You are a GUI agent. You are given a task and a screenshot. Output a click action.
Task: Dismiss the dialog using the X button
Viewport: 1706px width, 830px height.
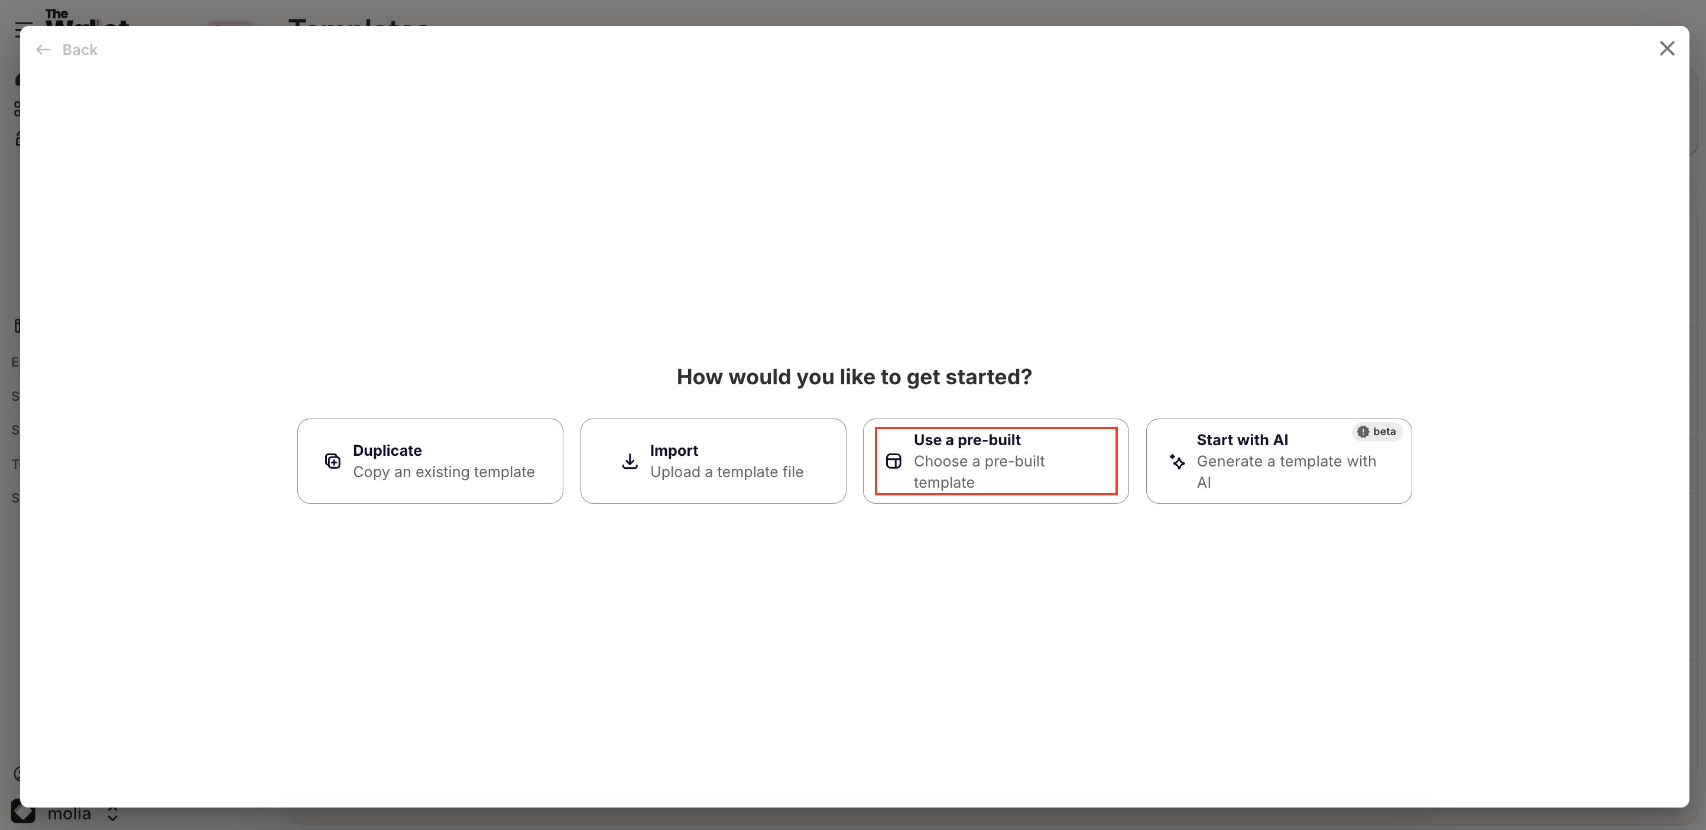click(x=1668, y=48)
